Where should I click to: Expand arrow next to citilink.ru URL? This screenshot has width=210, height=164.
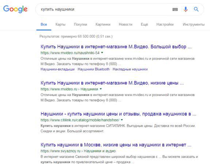122,120
